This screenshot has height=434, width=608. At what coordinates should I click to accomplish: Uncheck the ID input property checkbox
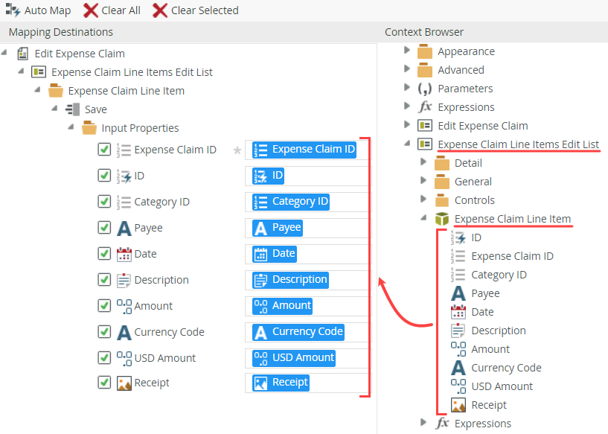[104, 175]
